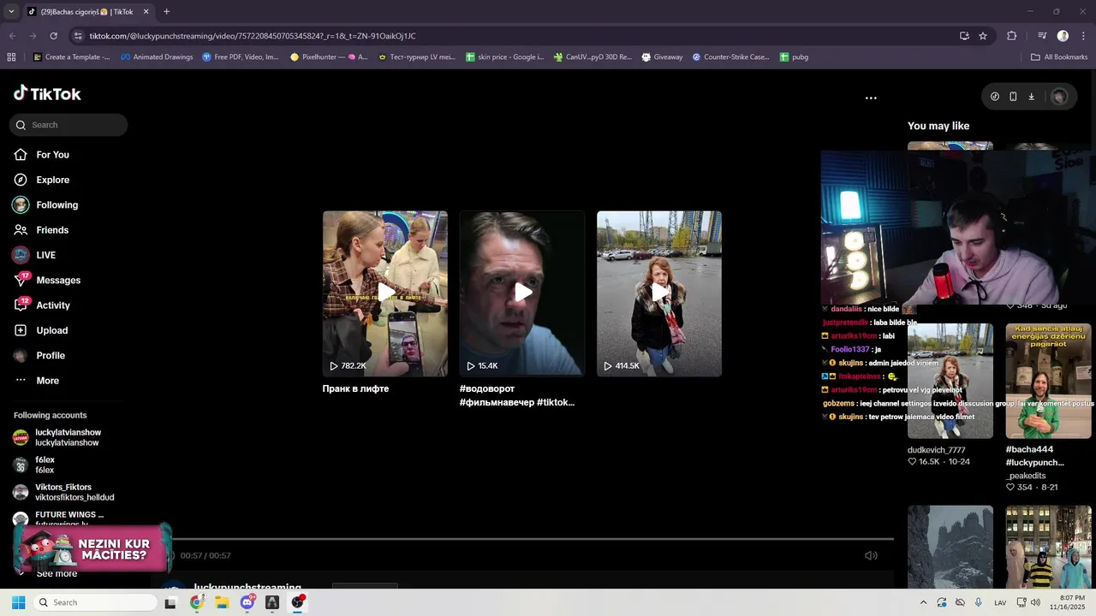Open the Activity notifications
Image resolution: width=1096 pixels, height=616 pixels.
pyautogui.click(x=53, y=305)
